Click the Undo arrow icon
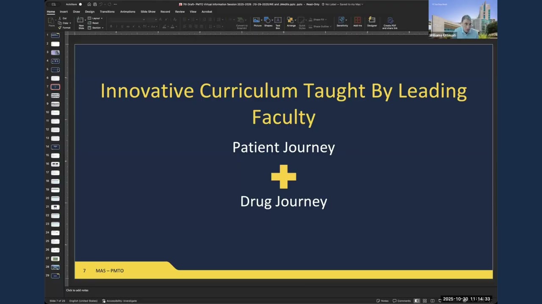Image resolution: width=542 pixels, height=304 pixels. pos(101,4)
